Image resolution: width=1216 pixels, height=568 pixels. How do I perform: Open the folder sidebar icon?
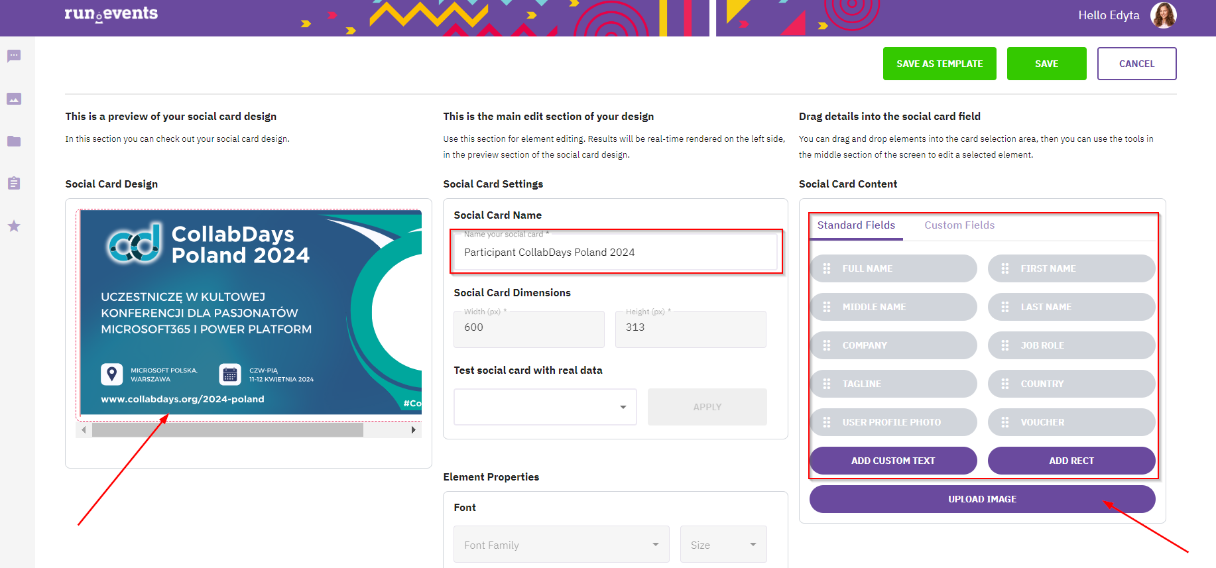pyautogui.click(x=14, y=141)
